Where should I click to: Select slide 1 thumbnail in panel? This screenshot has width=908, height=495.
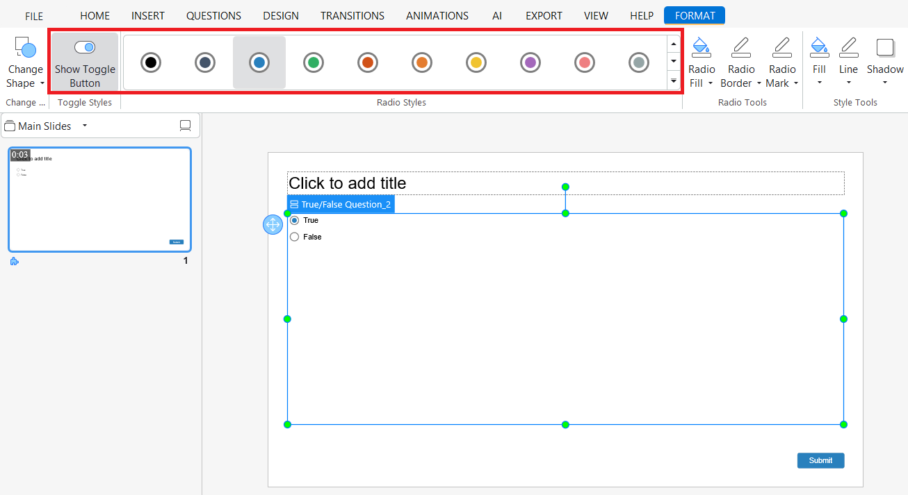[x=99, y=200]
